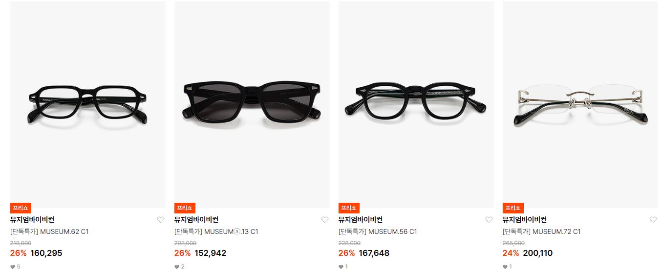The height and width of the screenshot is (269, 661).
Task: Open brand link 뮤지엄바이비컨 of fourth product
Action: [525, 220]
